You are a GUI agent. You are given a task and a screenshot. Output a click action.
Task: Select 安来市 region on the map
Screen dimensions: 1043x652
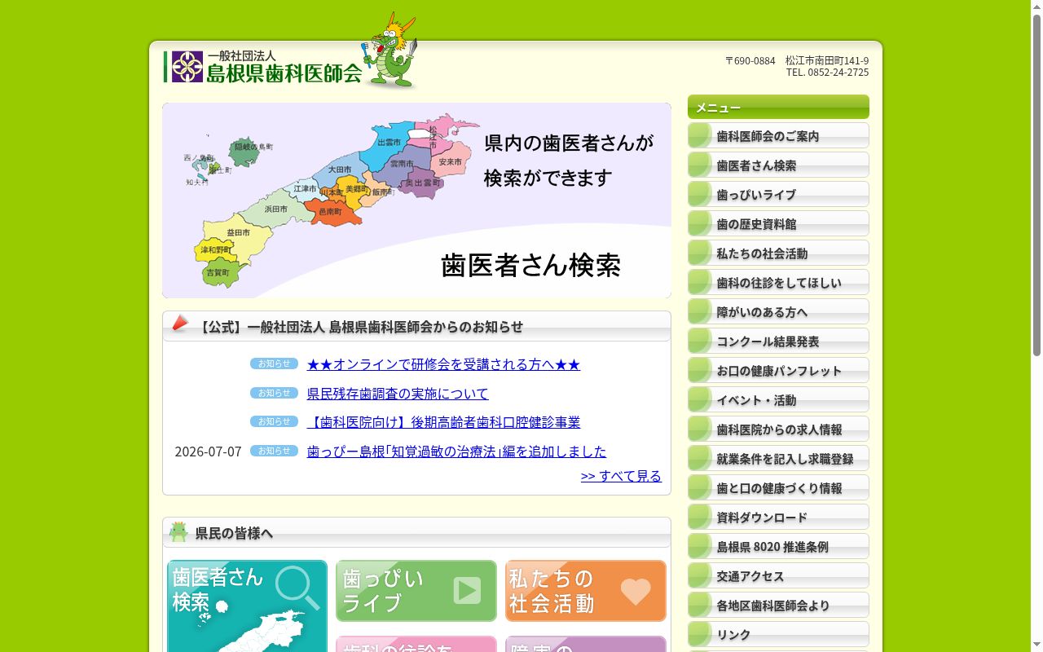click(x=450, y=162)
